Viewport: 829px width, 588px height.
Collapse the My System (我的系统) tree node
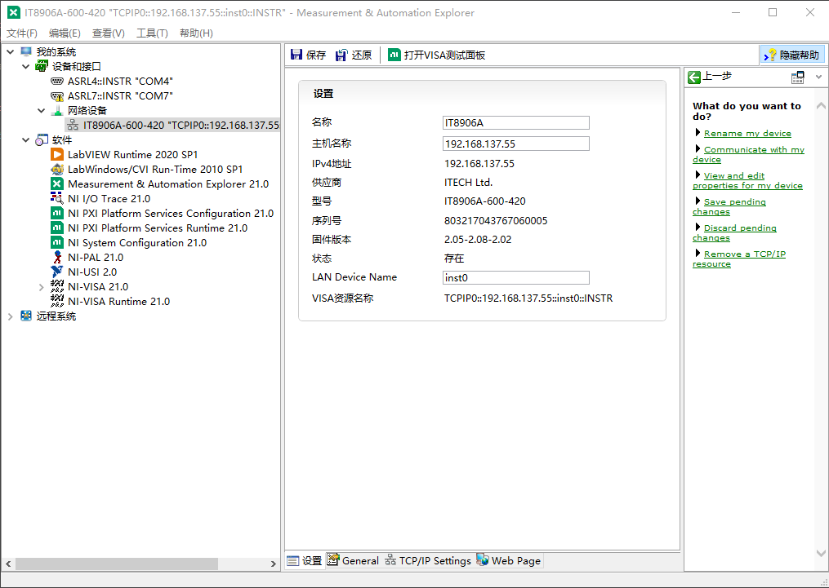[10, 51]
